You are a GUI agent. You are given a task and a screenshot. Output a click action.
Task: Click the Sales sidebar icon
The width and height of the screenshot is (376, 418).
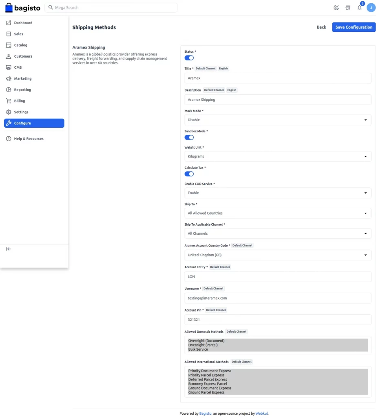(x=9, y=34)
